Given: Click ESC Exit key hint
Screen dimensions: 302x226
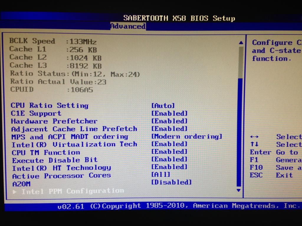Looking at the screenshot, I should [x=271, y=175].
